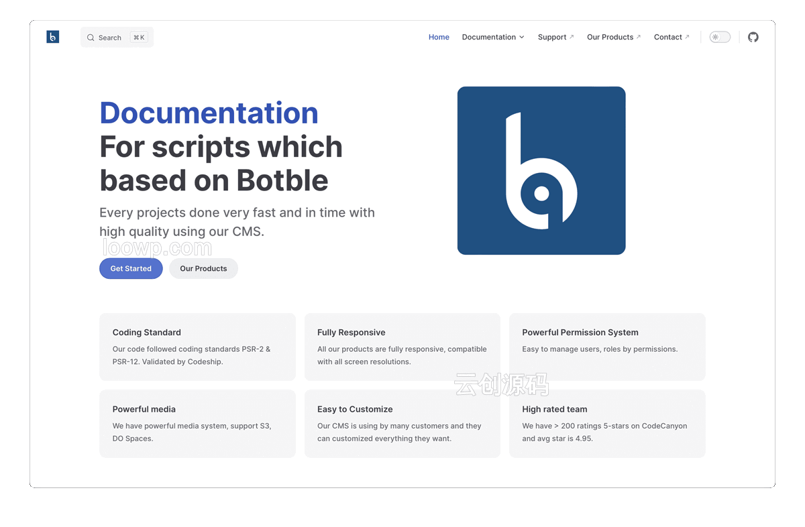Click the search magnifier icon
This screenshot has height=527, width=805.
pos(91,38)
